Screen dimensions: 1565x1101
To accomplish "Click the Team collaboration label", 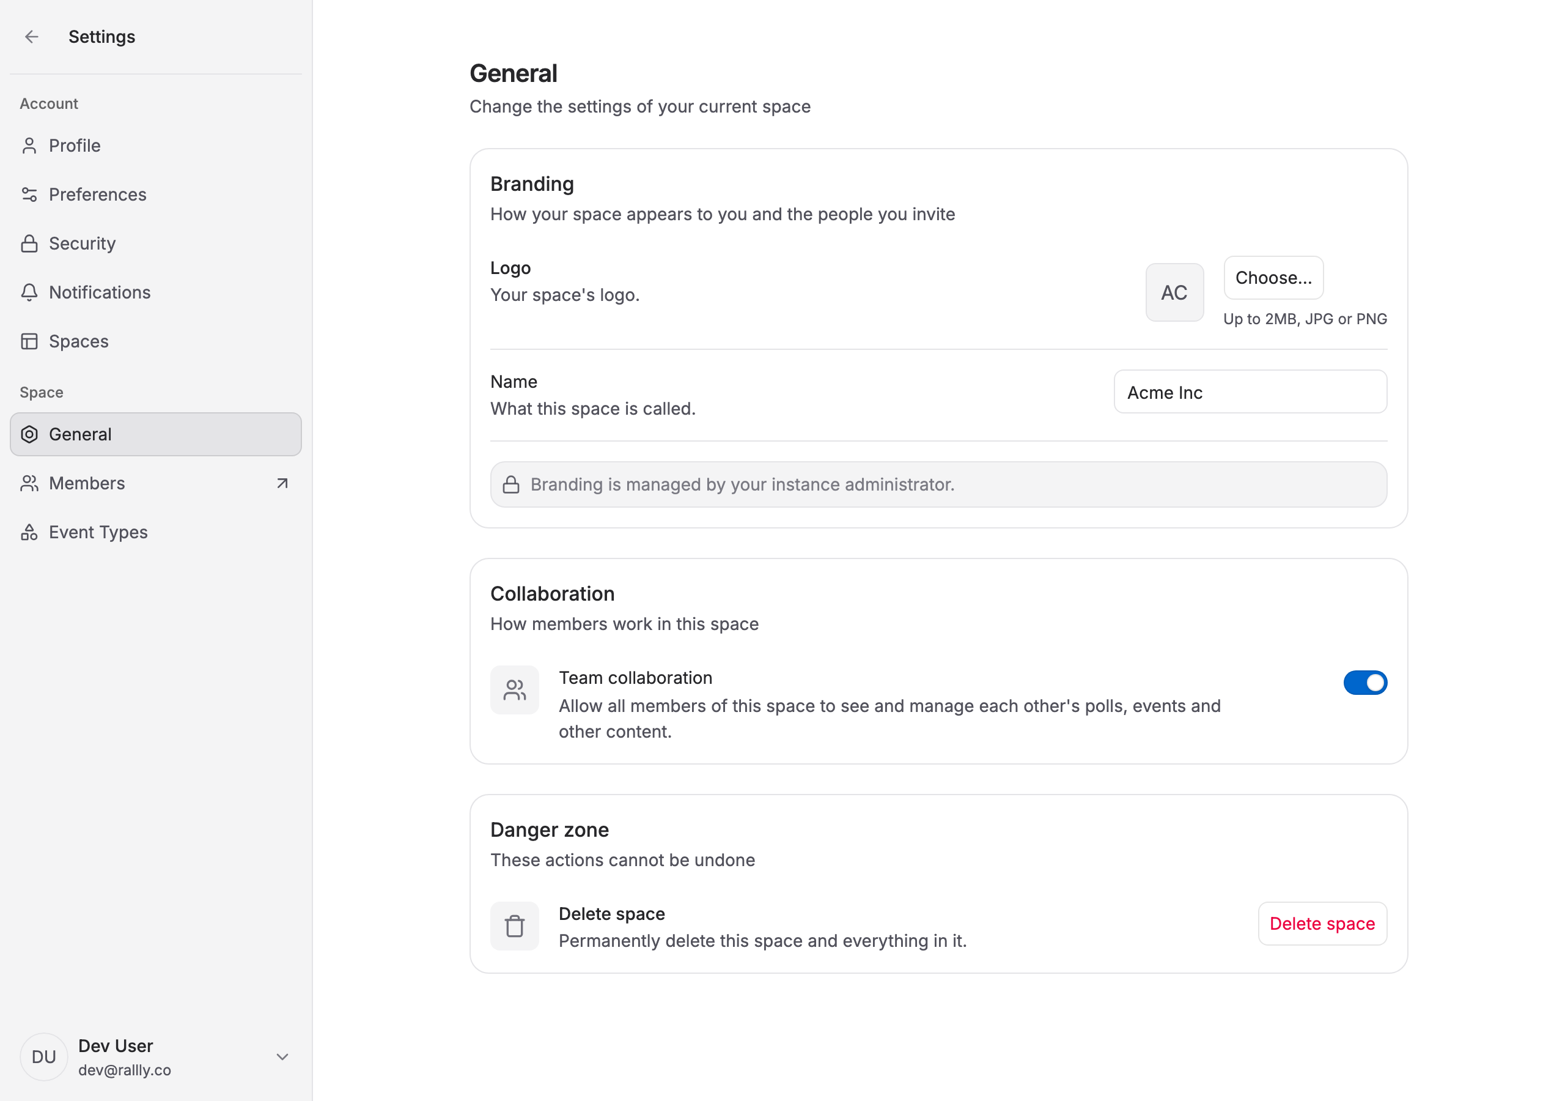I will tap(635, 677).
